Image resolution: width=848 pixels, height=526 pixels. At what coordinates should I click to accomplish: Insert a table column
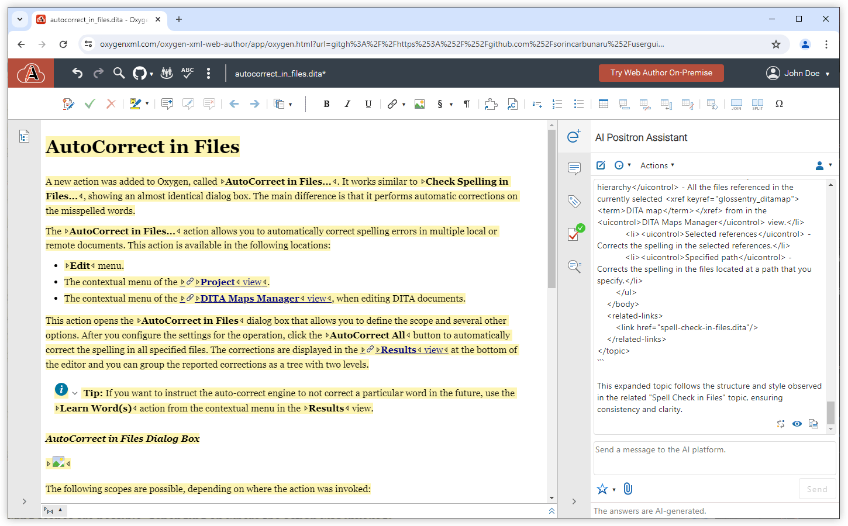[x=666, y=104]
